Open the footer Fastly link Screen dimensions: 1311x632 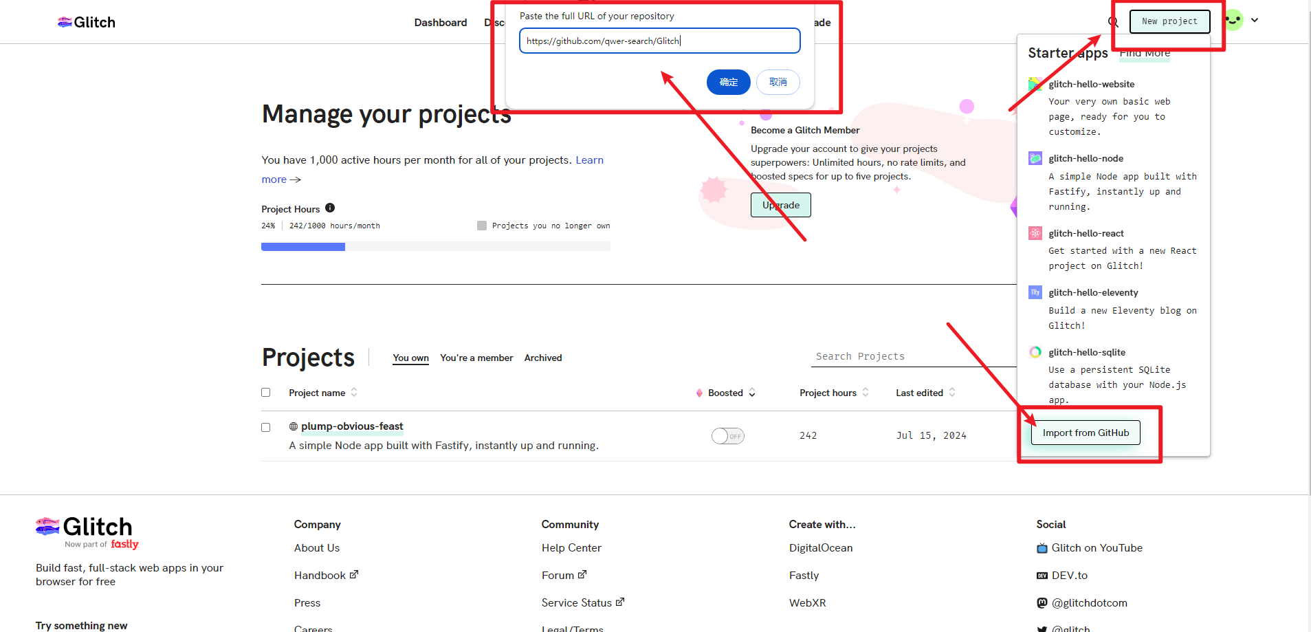click(x=804, y=575)
